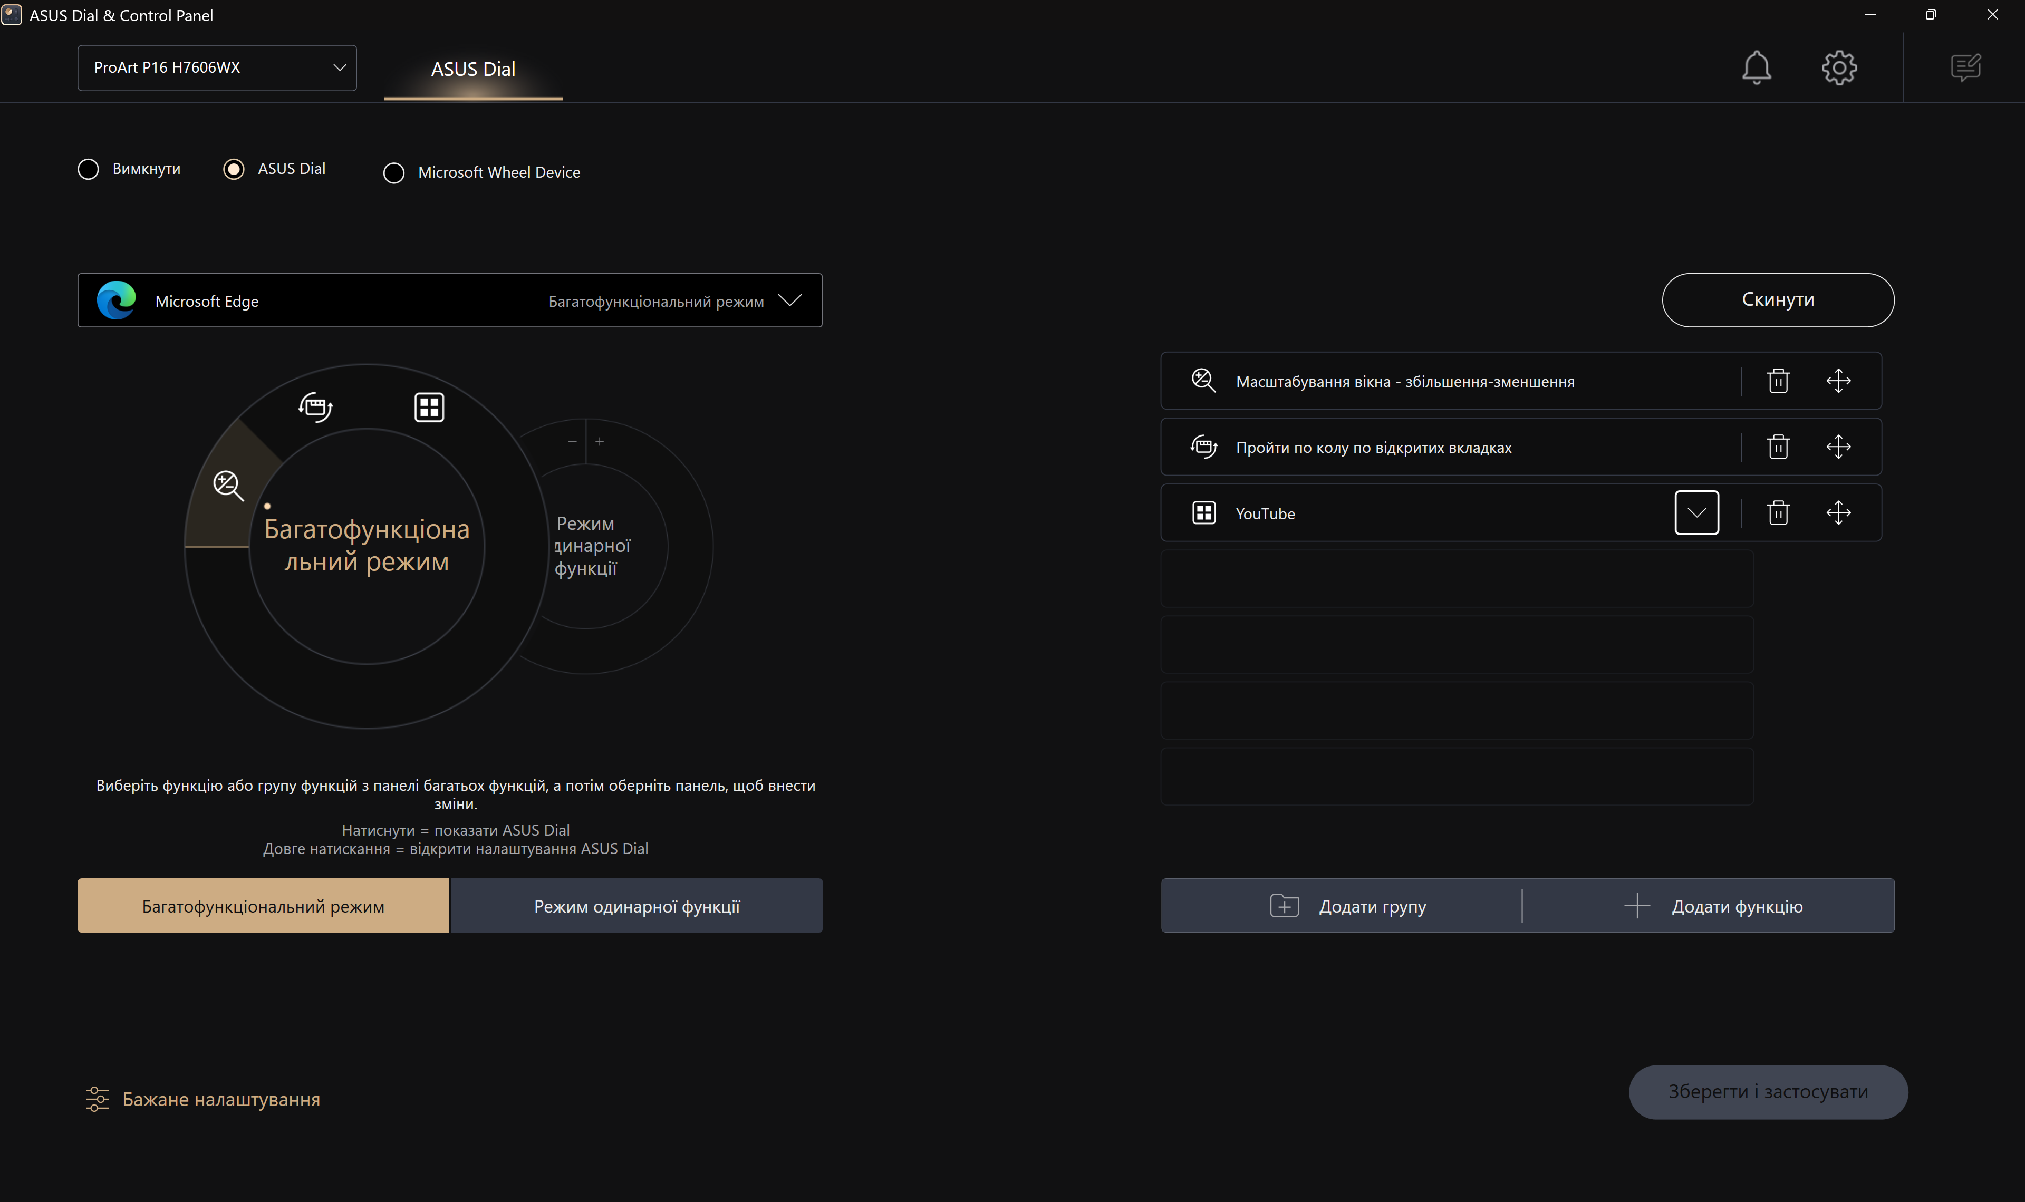Image resolution: width=2025 pixels, height=1202 pixels.
Task: Click move handle for YouTube row
Action: tap(1838, 513)
